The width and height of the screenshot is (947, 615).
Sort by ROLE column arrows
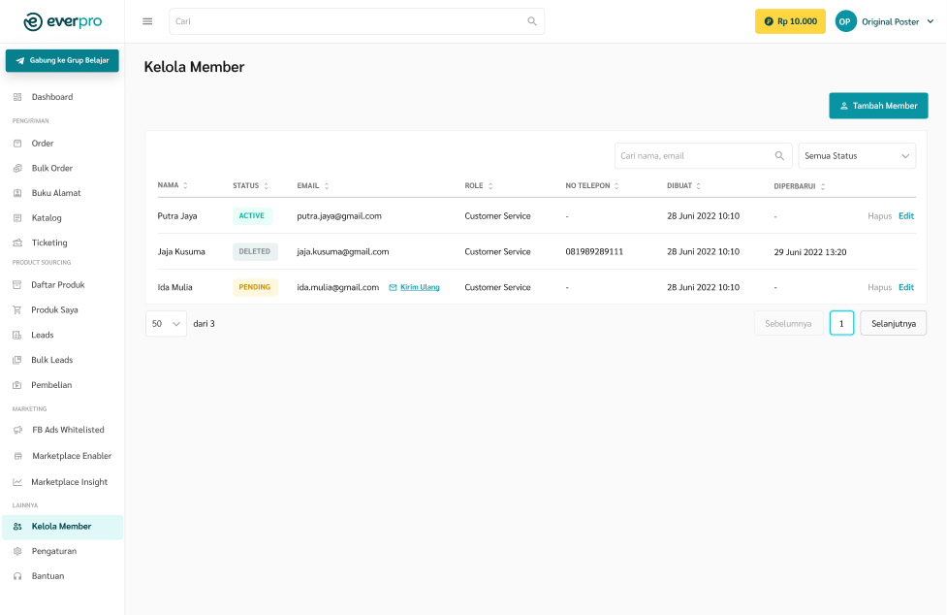[x=490, y=185]
